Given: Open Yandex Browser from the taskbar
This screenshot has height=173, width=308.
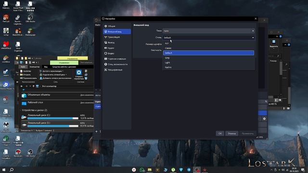Looking at the screenshot, I should 134,170.
